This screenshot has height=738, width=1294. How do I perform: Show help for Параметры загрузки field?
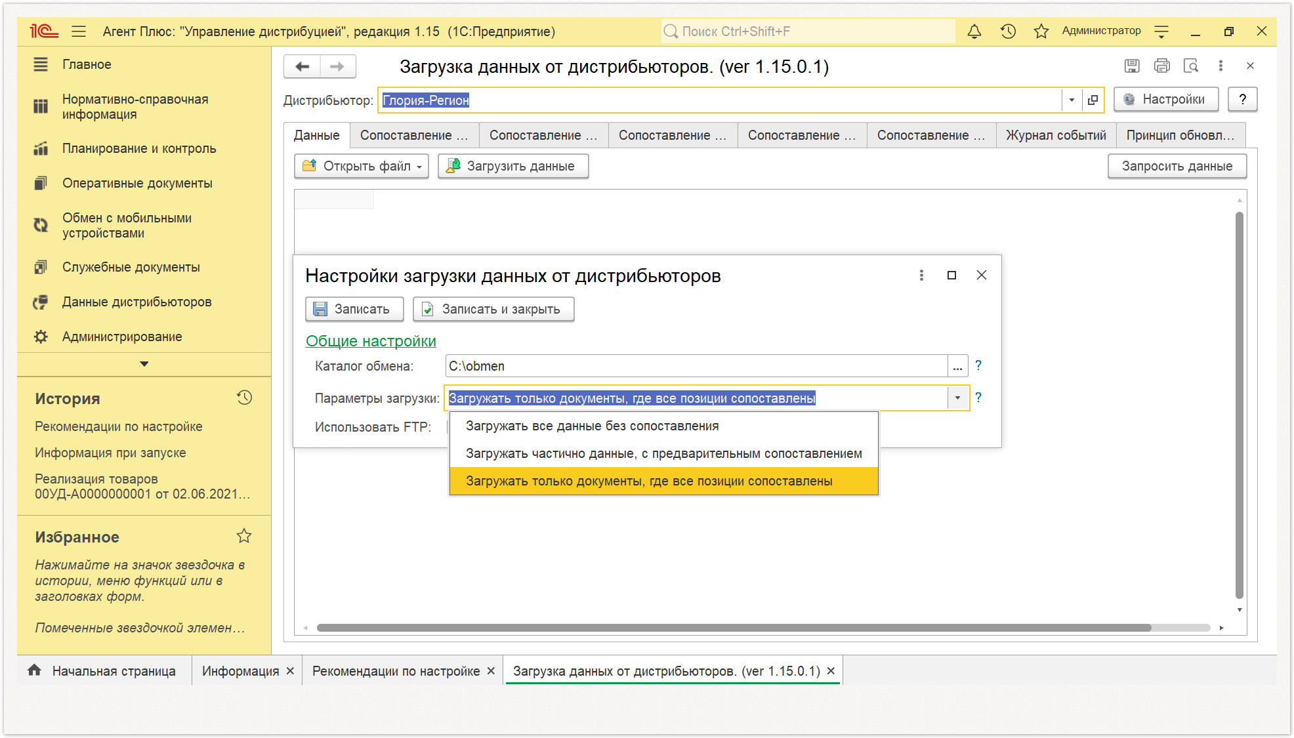pos(978,397)
